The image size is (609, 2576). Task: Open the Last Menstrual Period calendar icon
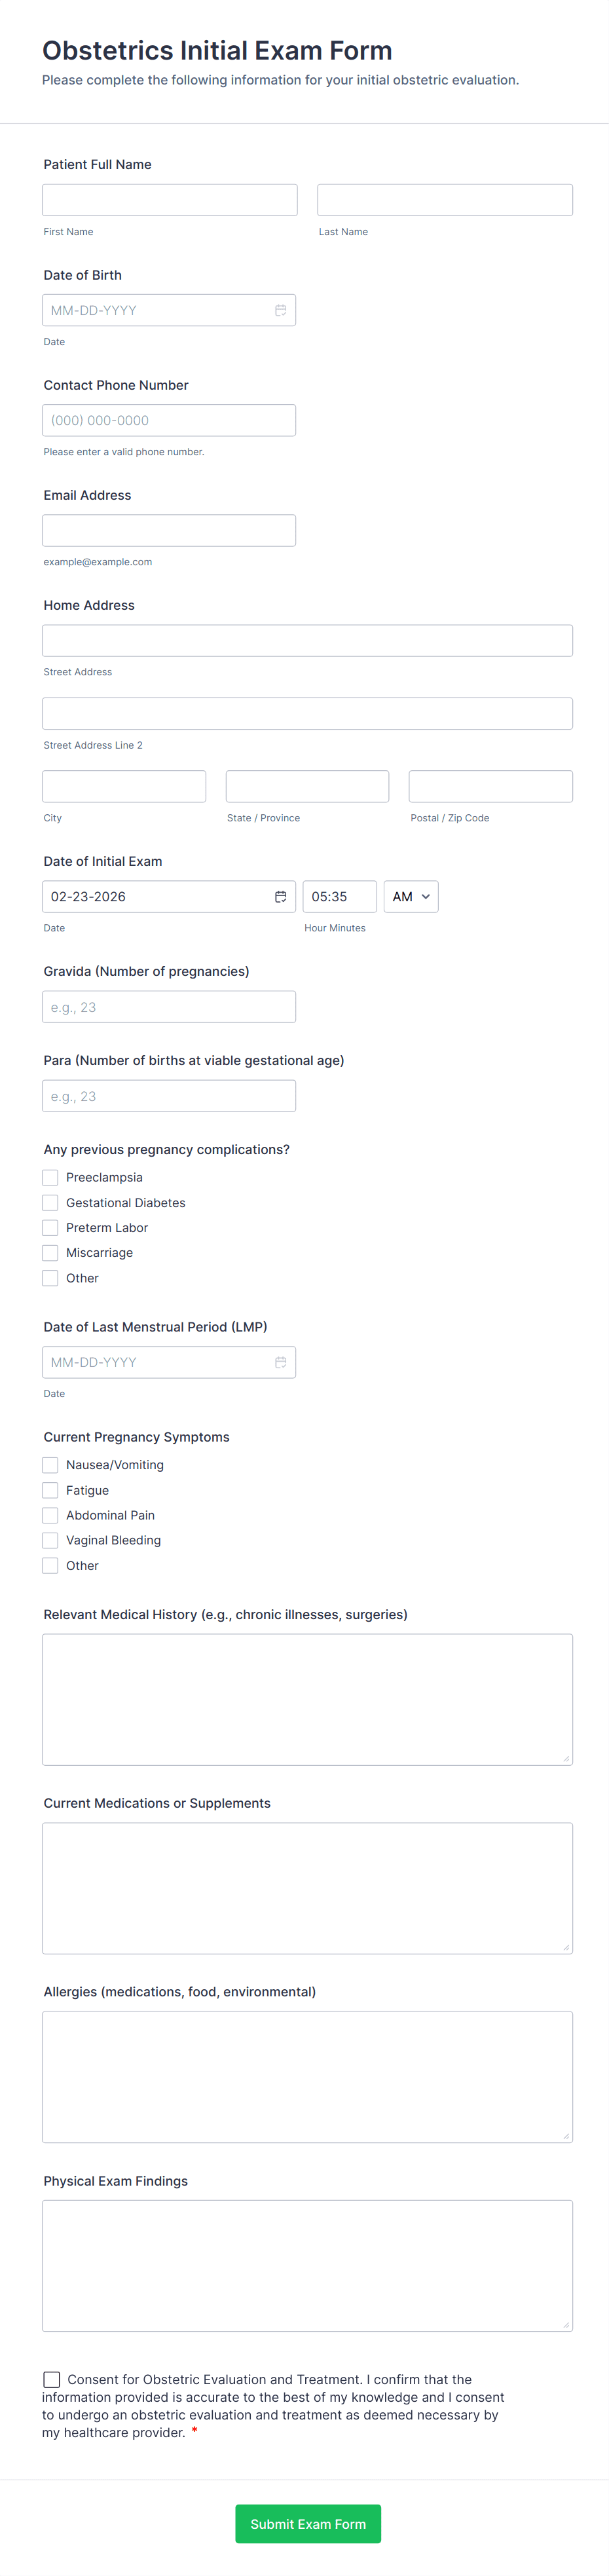tap(281, 1362)
